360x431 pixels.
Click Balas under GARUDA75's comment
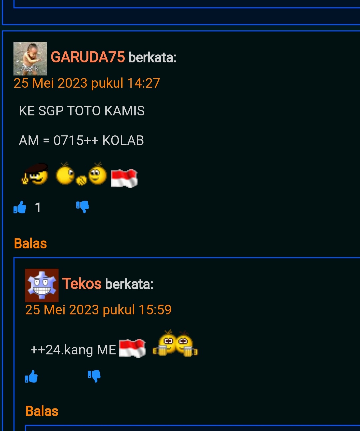[30, 244]
